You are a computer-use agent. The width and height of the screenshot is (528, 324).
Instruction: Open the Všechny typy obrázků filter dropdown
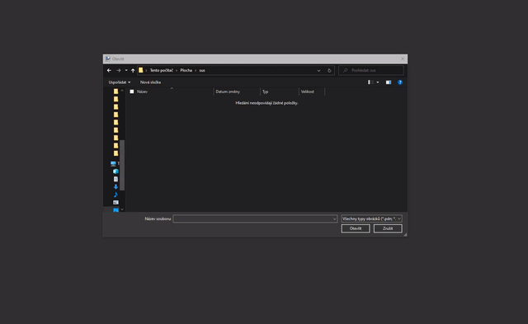pyautogui.click(x=371, y=218)
